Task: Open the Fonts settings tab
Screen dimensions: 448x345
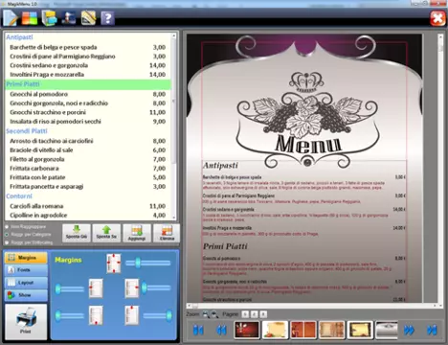Action: tap(26, 270)
